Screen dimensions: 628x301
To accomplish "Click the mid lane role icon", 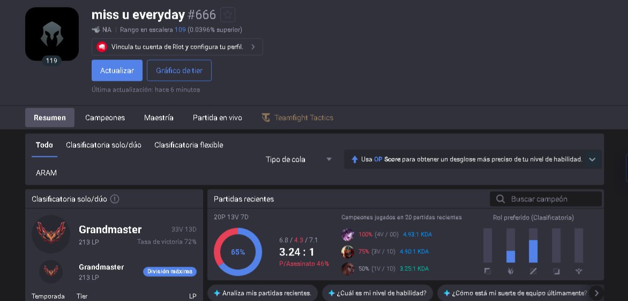I will tap(533, 272).
